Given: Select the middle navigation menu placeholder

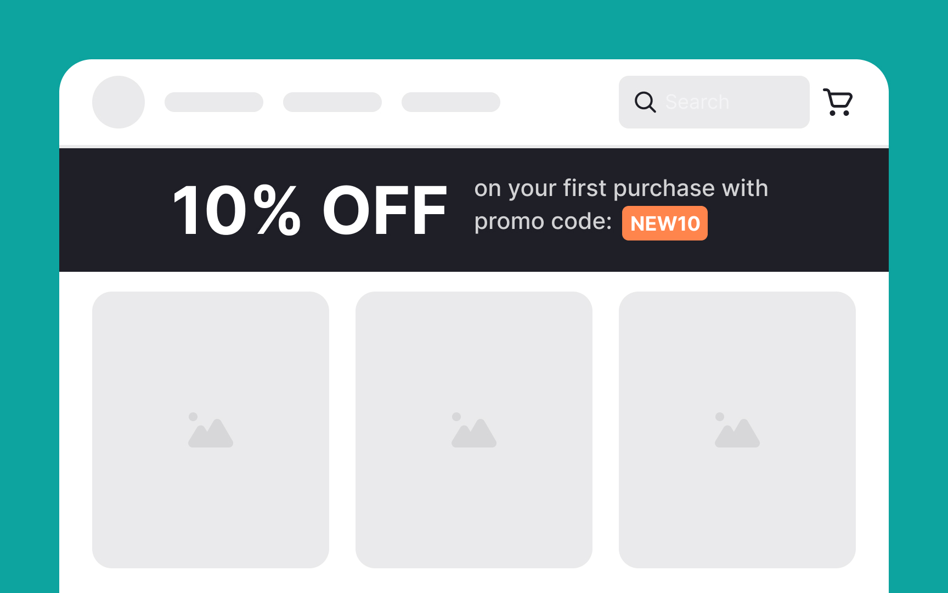Looking at the screenshot, I should pyautogui.click(x=332, y=102).
